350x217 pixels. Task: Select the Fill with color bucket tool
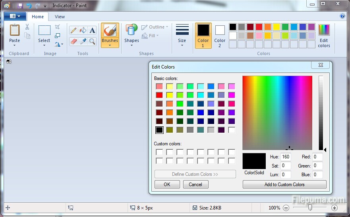(83, 30)
